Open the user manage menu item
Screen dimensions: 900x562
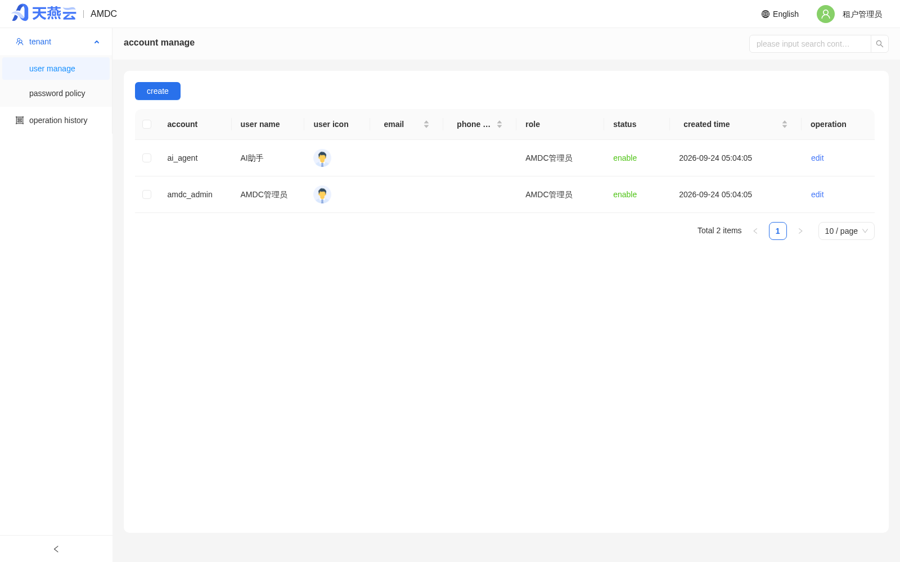(56, 69)
